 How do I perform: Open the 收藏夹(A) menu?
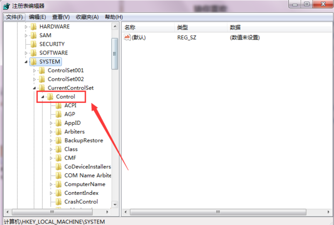point(87,17)
